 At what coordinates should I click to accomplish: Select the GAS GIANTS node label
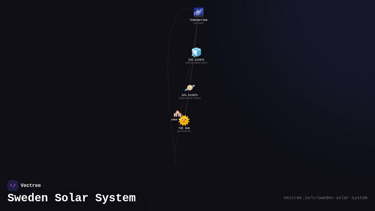point(189,95)
